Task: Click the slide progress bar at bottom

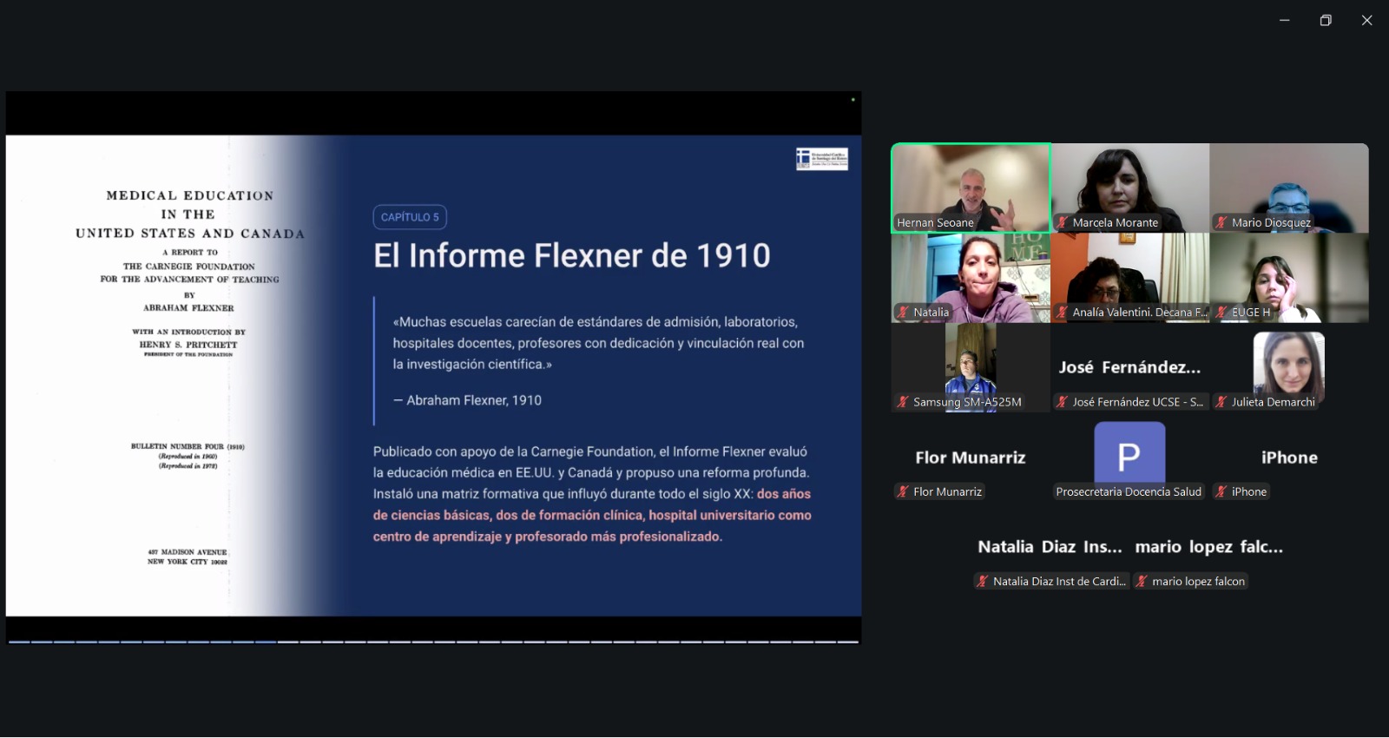Action: click(433, 642)
